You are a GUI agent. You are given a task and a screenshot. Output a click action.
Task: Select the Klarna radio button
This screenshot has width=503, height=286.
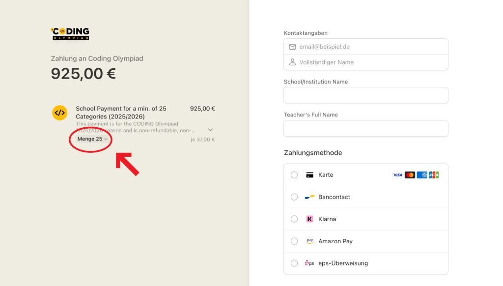(294, 219)
